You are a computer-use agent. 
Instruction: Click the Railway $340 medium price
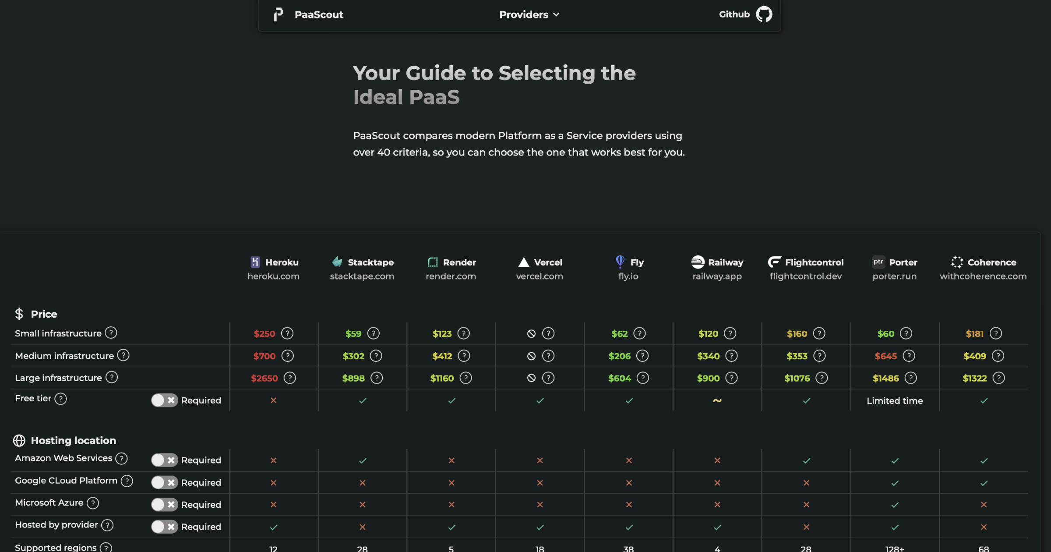pos(709,356)
